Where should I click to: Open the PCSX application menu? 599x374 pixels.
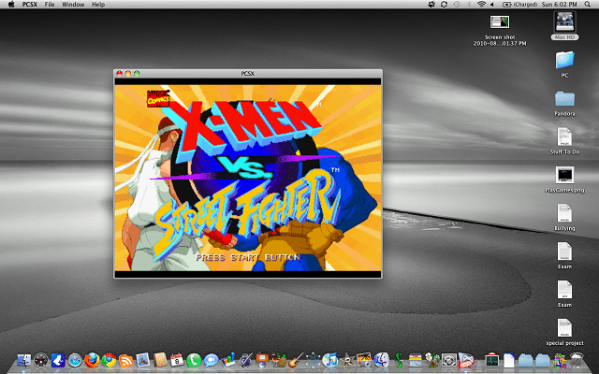(29, 5)
